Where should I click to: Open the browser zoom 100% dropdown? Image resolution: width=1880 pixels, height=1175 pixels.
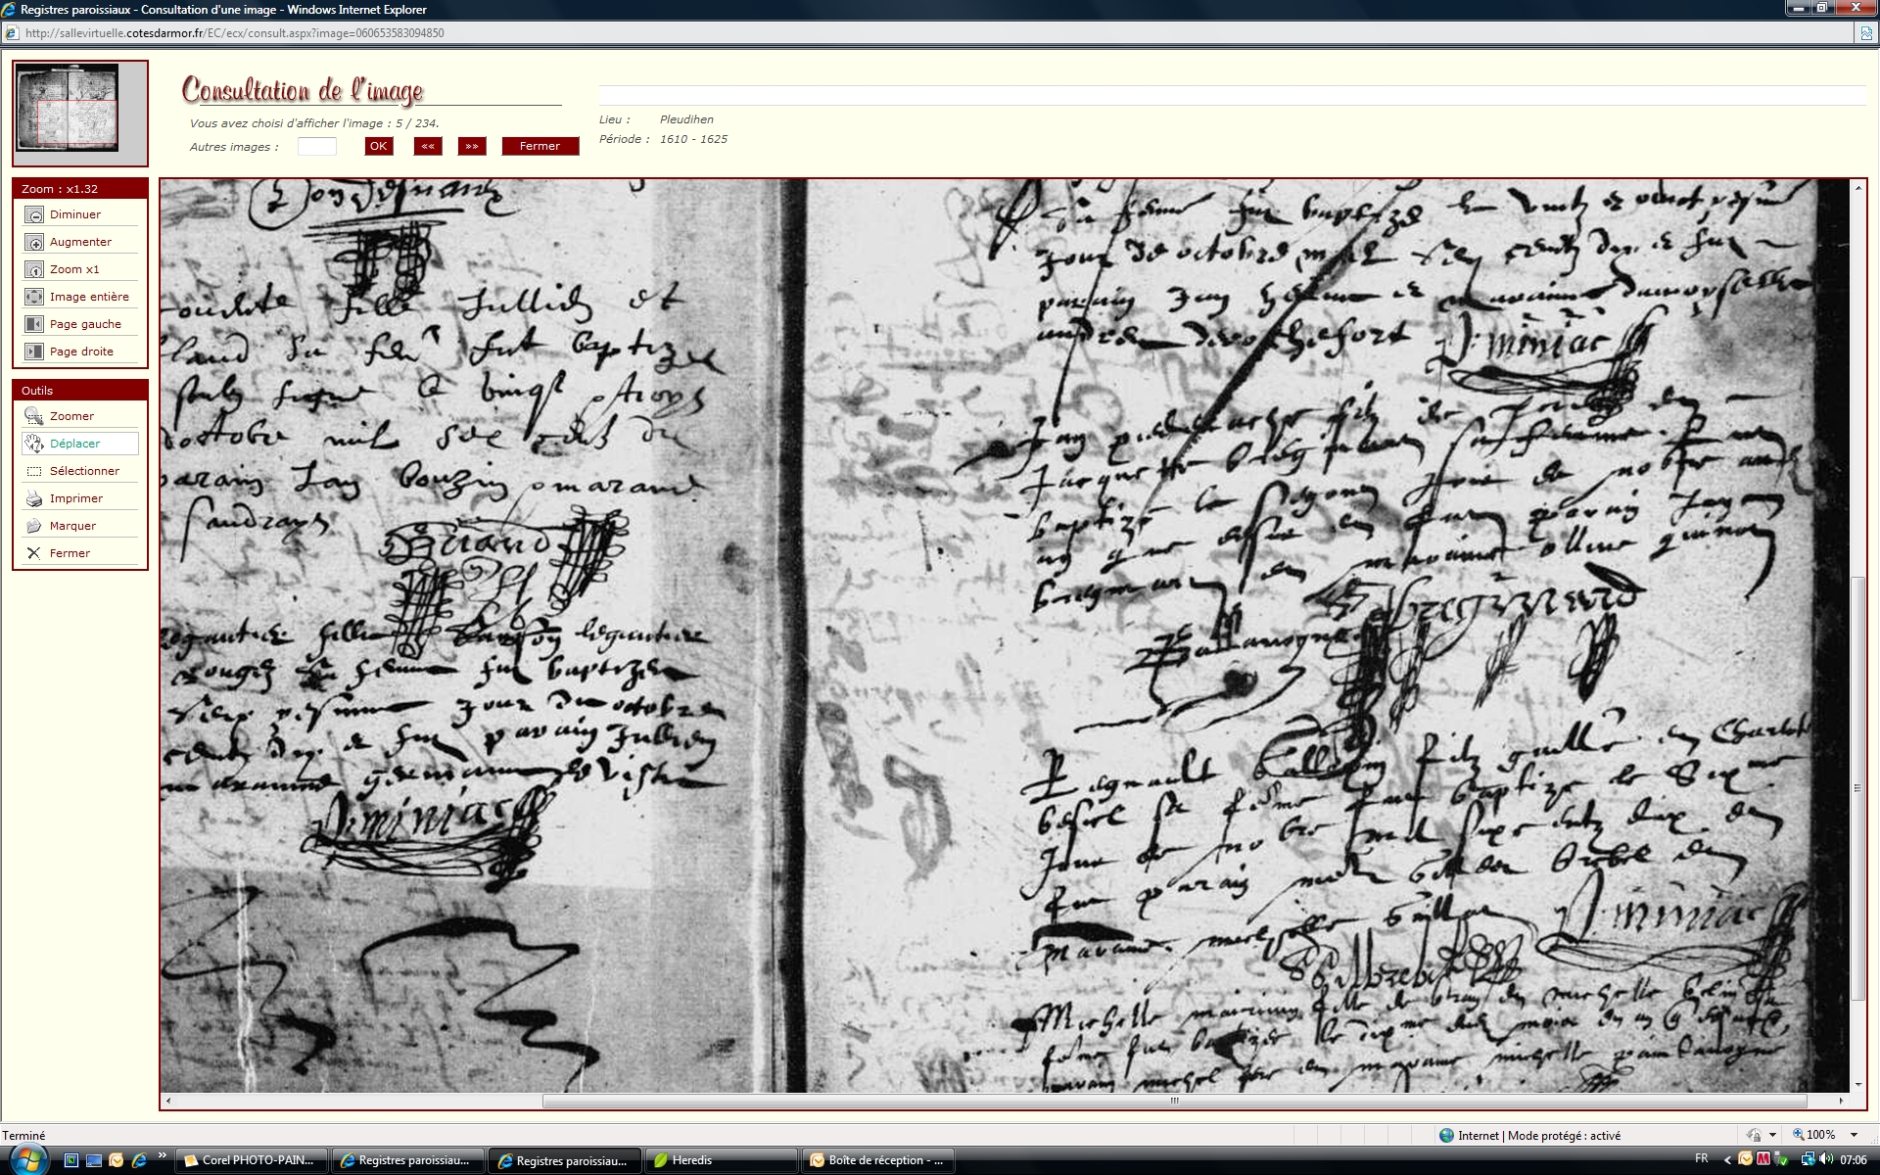(1853, 1135)
